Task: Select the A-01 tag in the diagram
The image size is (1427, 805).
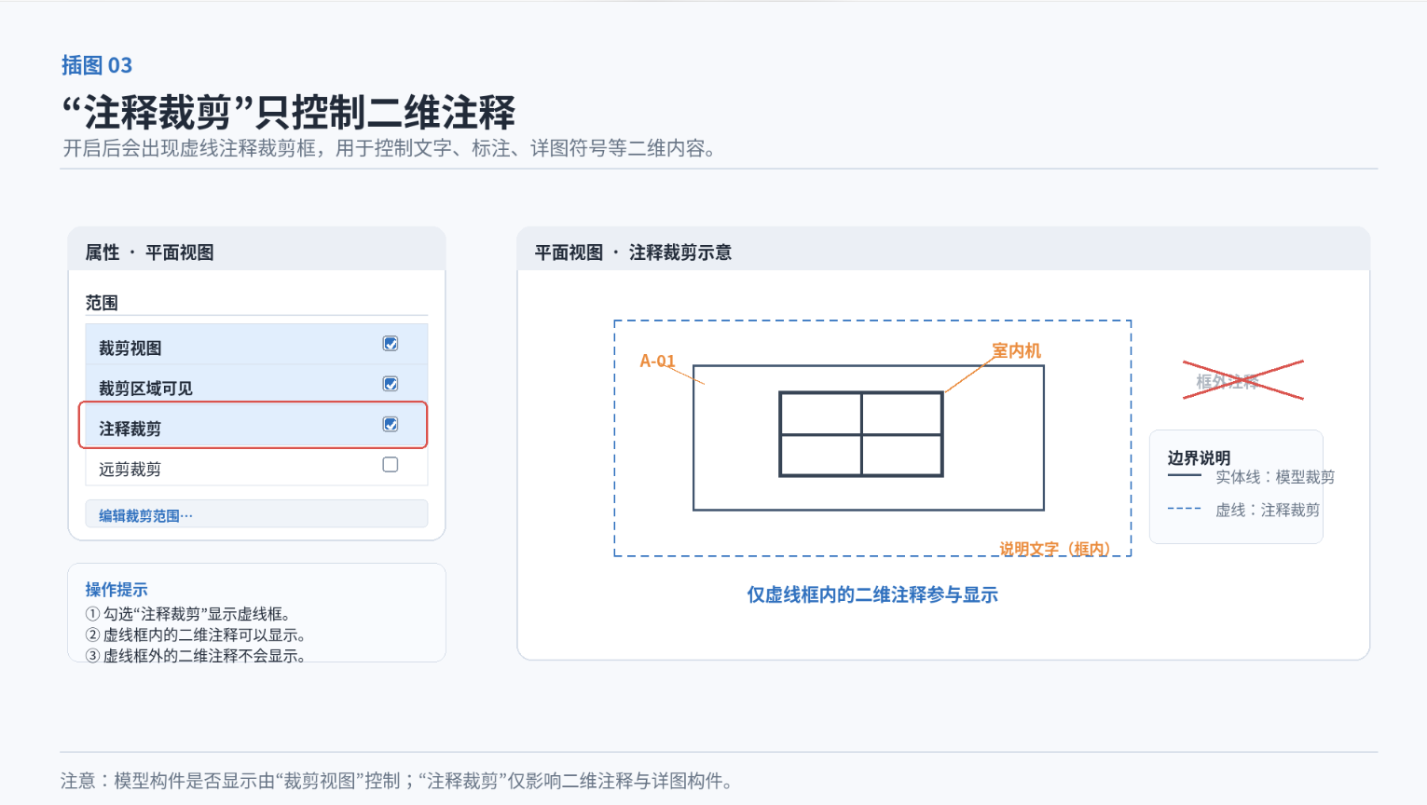Action: (x=657, y=362)
